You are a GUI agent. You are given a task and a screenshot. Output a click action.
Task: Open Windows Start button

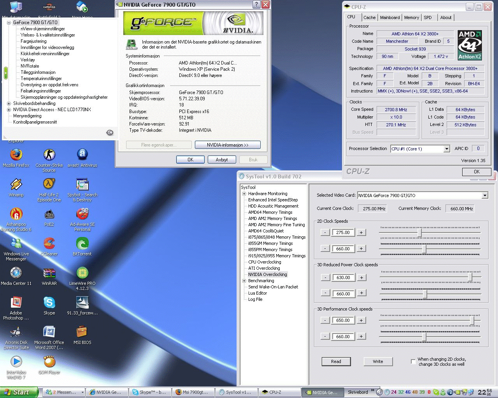(19, 392)
